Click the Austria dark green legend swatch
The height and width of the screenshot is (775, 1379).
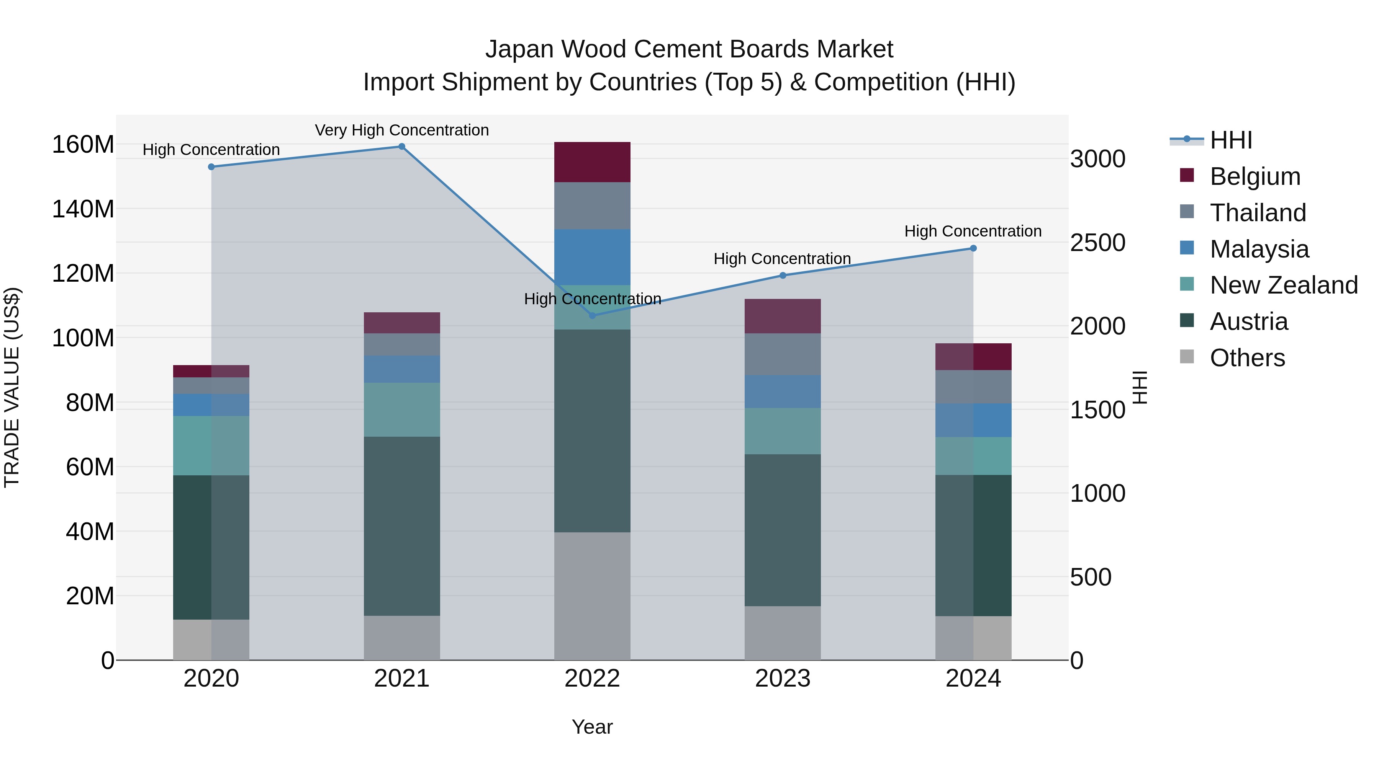click(1187, 320)
